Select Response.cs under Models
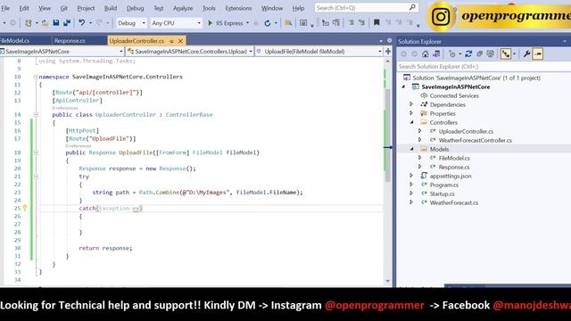This screenshot has width=571, height=321. point(454,168)
